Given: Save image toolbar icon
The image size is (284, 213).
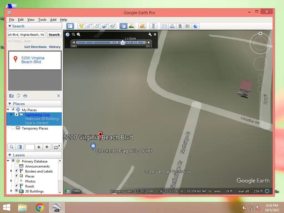Looking at the screenshot, I should pyautogui.click(x=180, y=26).
